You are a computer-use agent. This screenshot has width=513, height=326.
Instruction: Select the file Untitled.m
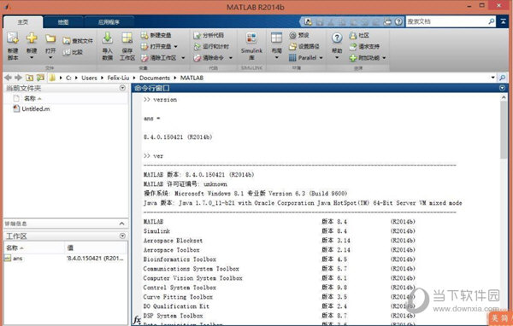tap(32, 108)
